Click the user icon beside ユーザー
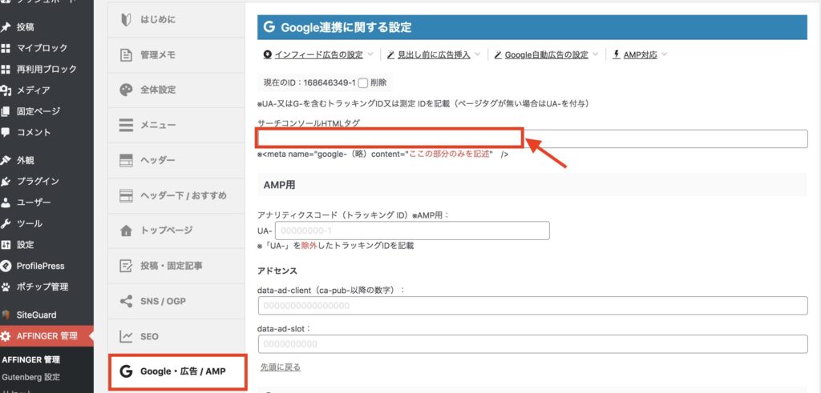821x393 pixels. click(6, 203)
